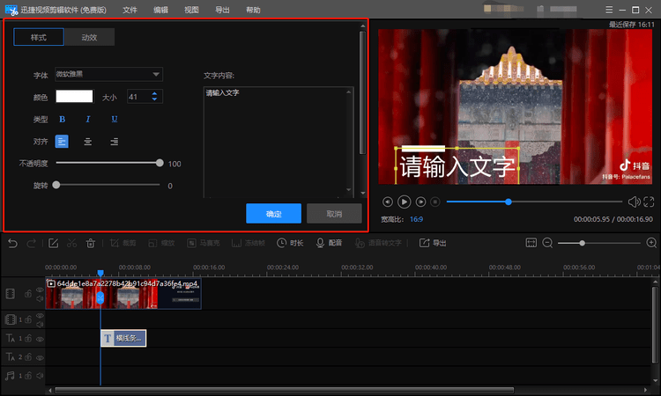Image resolution: width=661 pixels, height=396 pixels.
Task: Click the timeline zoom slider handle
Action: 582,243
